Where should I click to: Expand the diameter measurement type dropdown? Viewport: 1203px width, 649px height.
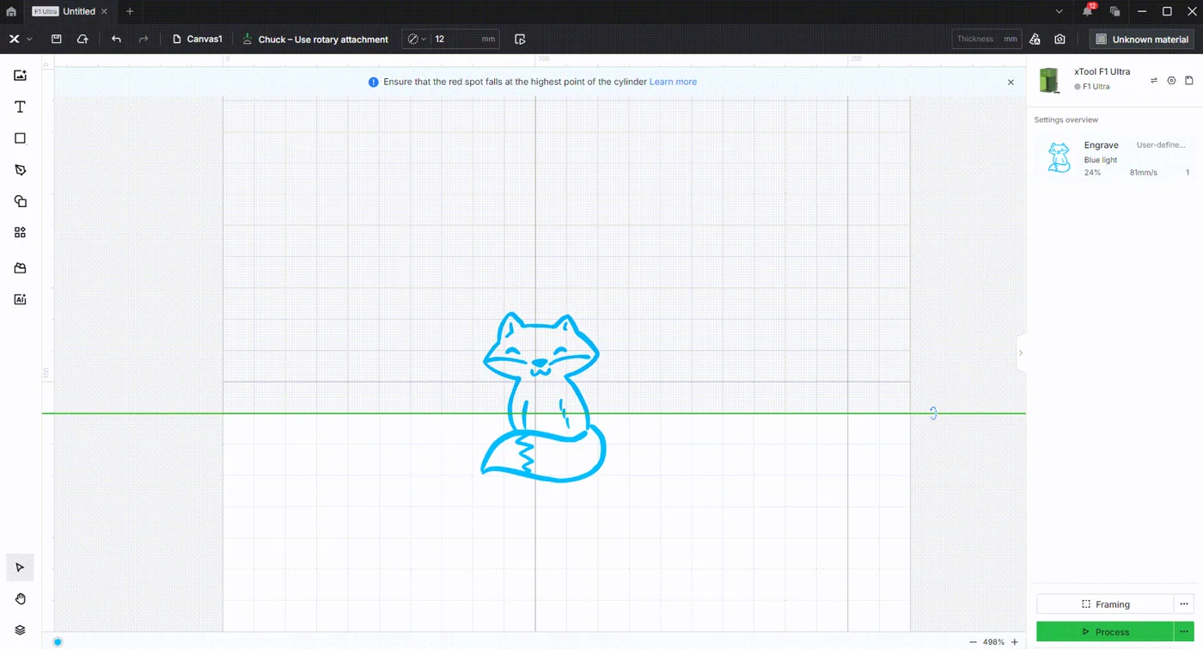(x=417, y=39)
